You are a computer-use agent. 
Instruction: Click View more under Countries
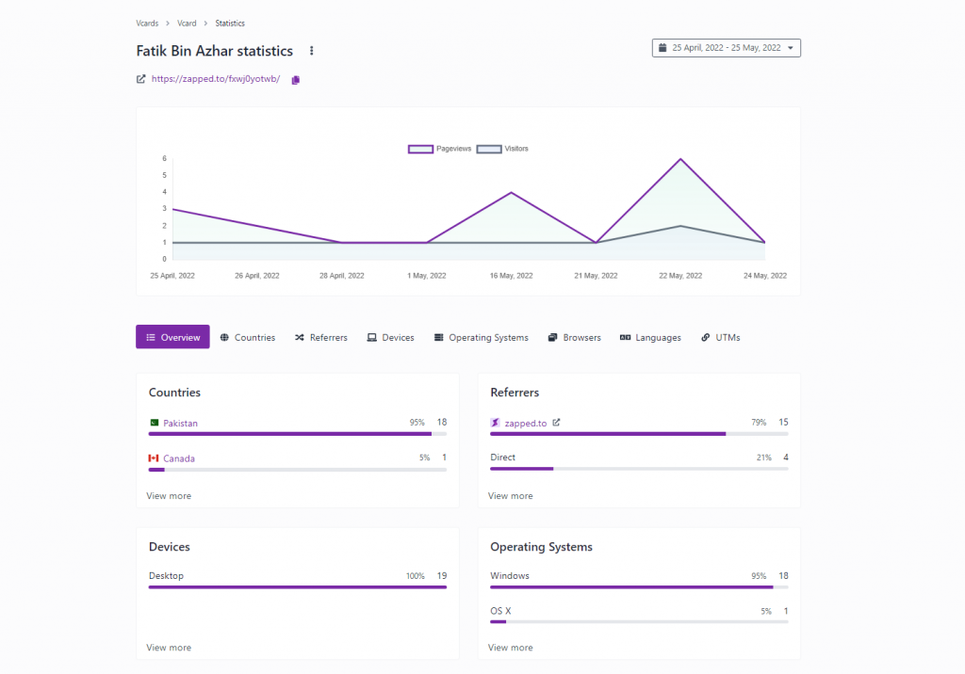point(169,496)
